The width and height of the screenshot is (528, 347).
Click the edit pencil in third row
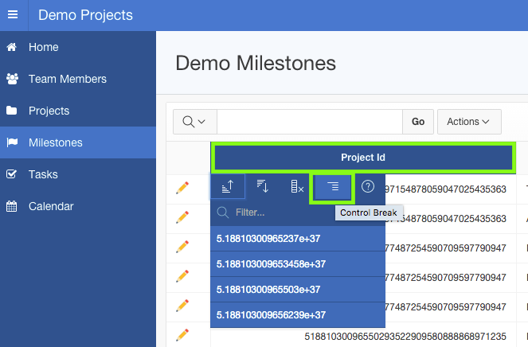(182, 246)
